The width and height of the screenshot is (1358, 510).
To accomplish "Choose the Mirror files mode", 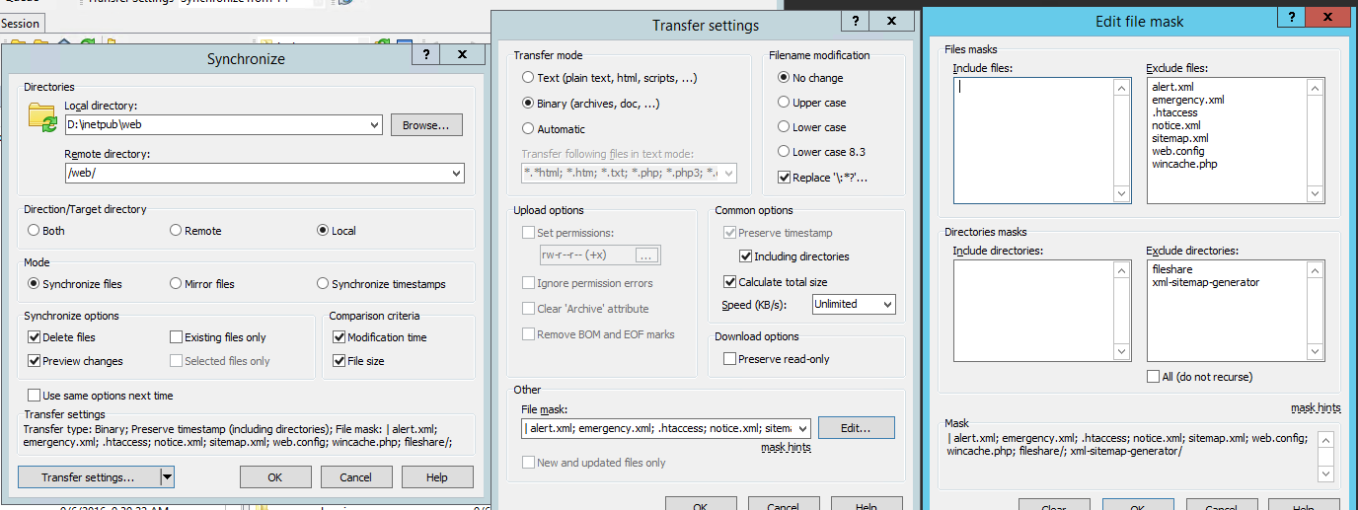I will [x=177, y=284].
